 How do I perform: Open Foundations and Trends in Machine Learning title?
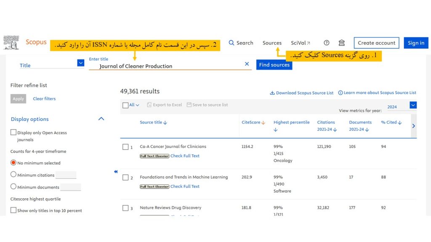click(184, 177)
